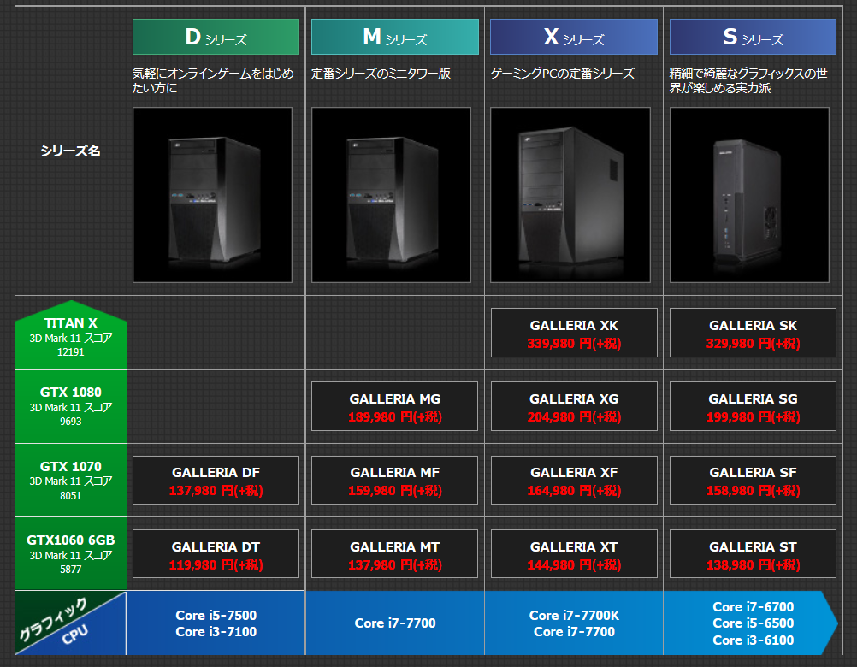Click the GTX 1080 row label
This screenshot has width=857, height=667.
pyautogui.click(x=70, y=406)
